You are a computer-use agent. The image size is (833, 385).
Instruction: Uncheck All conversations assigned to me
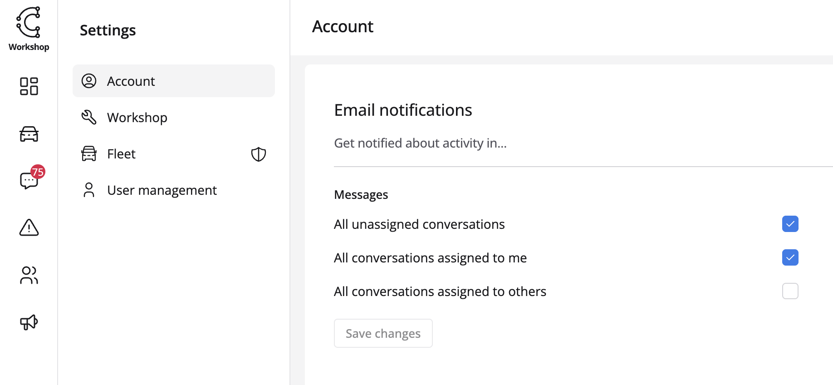pyautogui.click(x=790, y=257)
